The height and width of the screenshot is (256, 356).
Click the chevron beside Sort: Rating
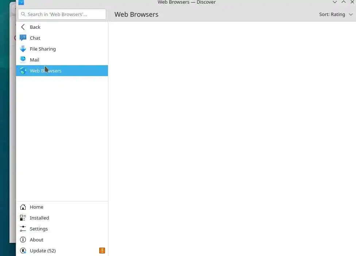click(x=351, y=14)
